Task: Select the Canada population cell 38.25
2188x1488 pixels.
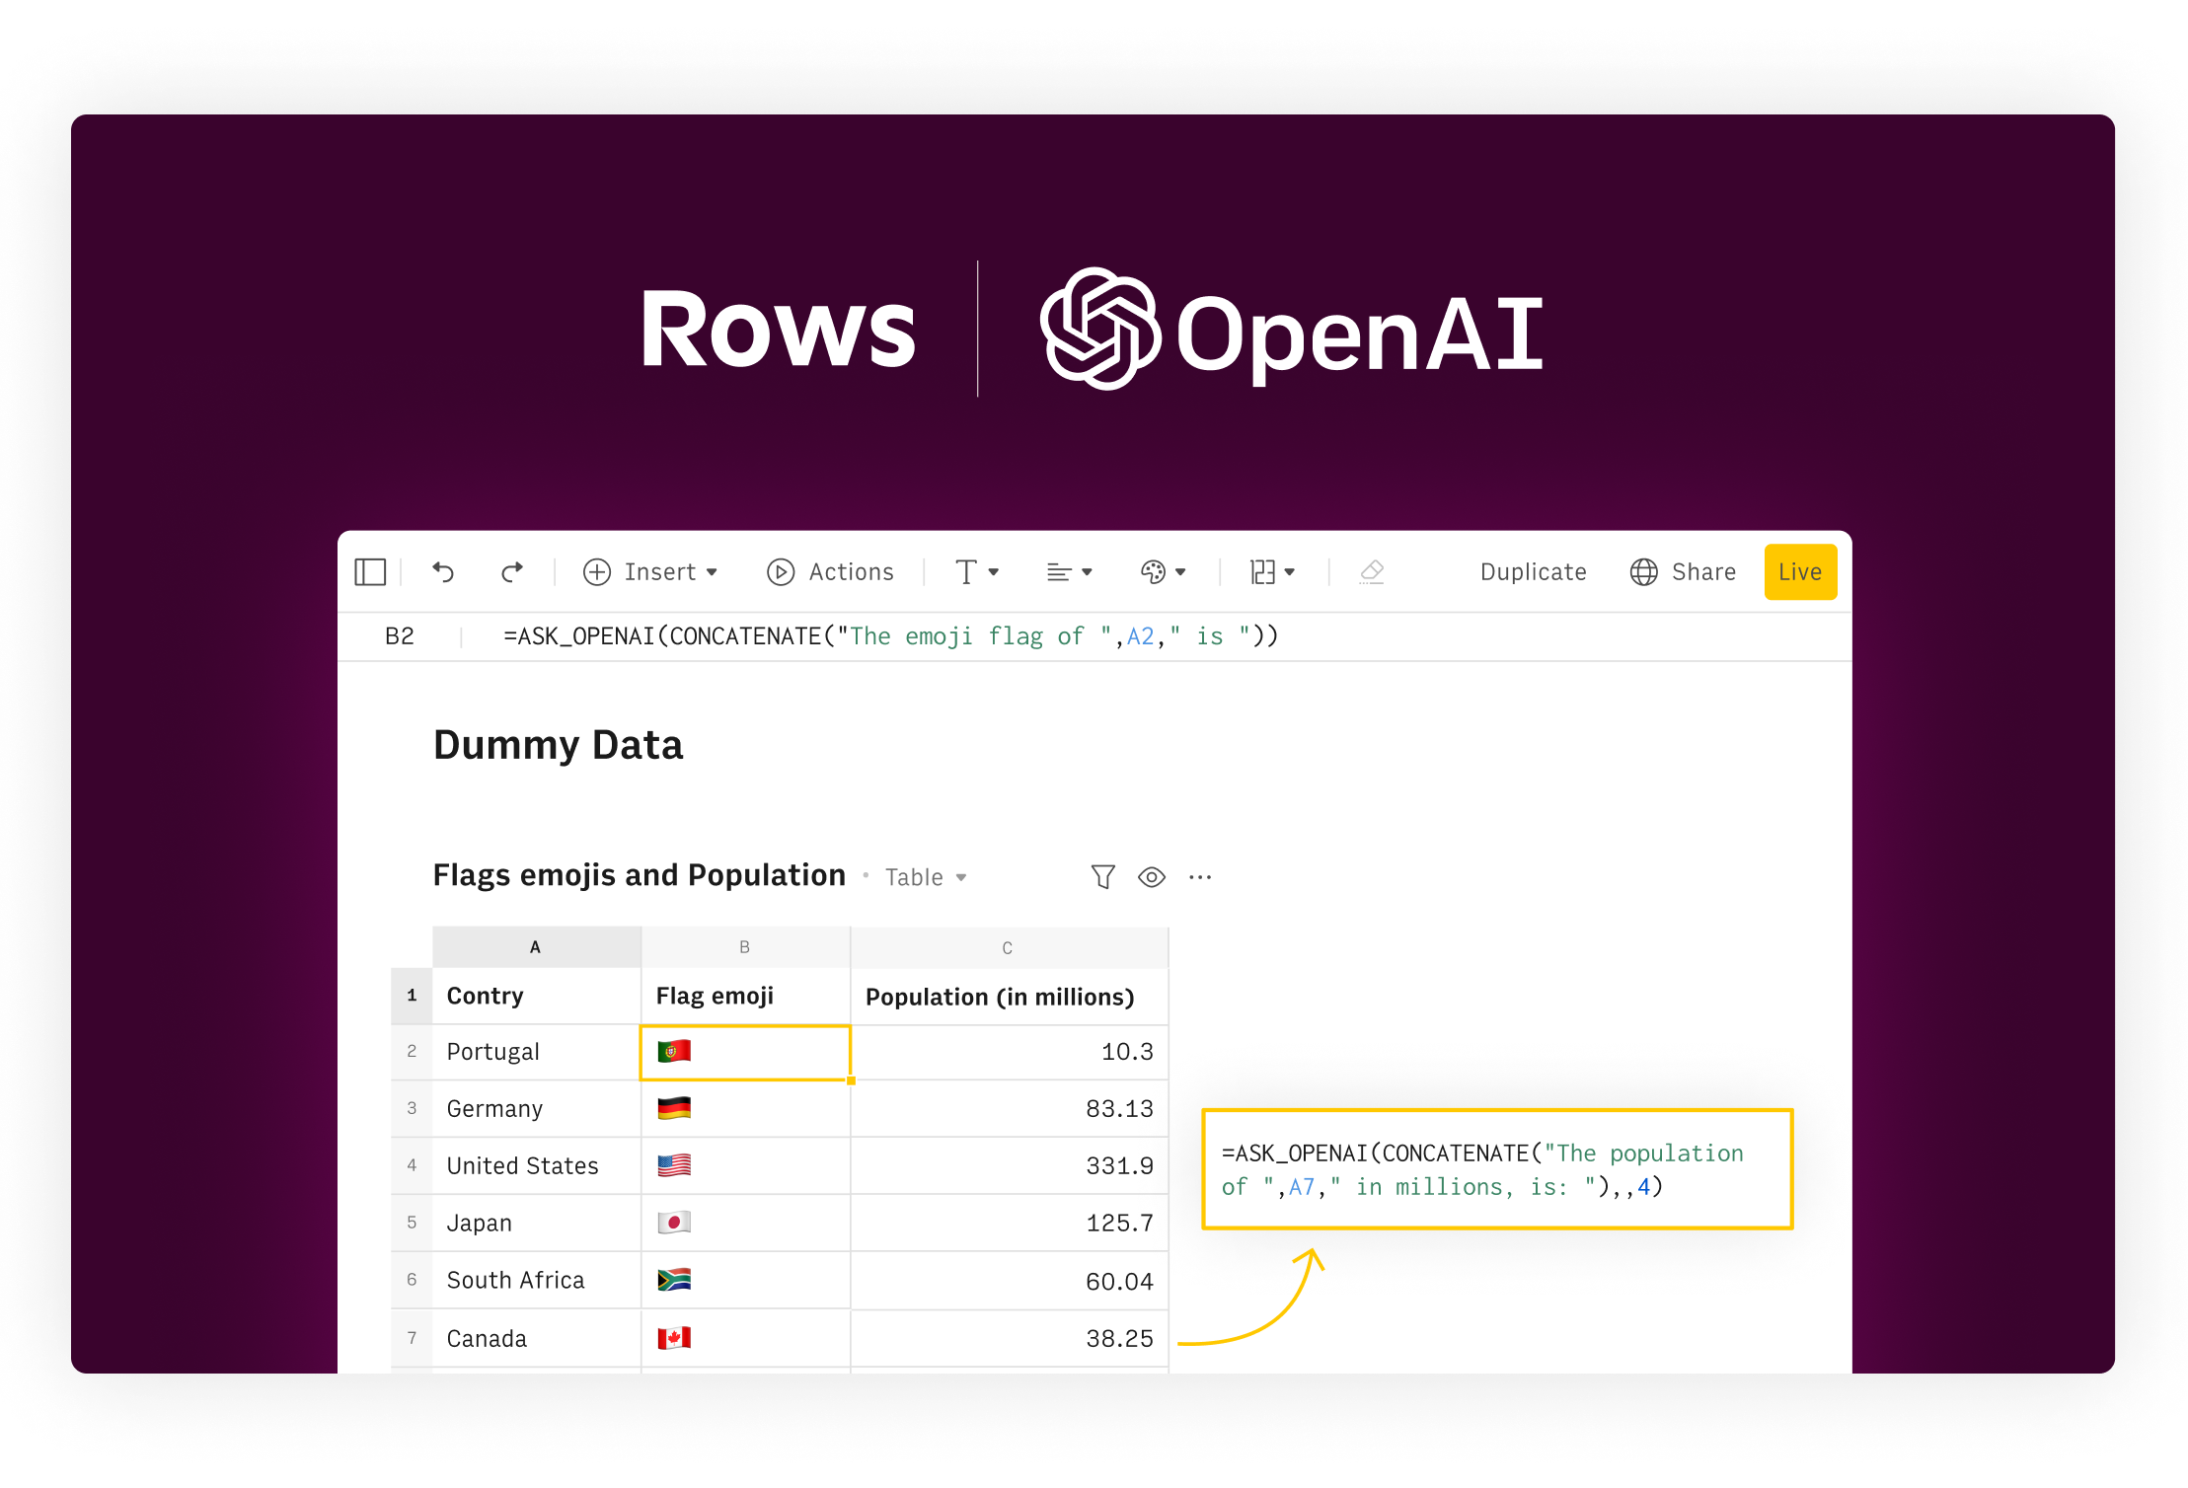Action: click(1009, 1338)
